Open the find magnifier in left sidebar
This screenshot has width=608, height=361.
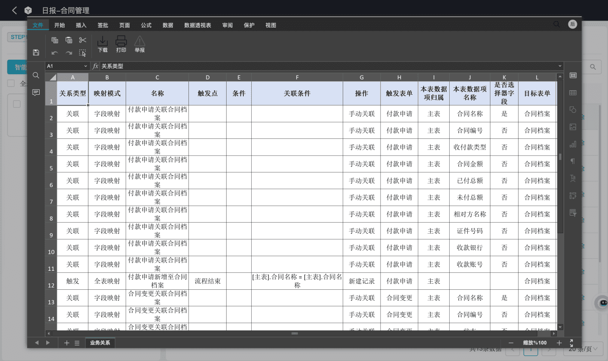point(36,75)
